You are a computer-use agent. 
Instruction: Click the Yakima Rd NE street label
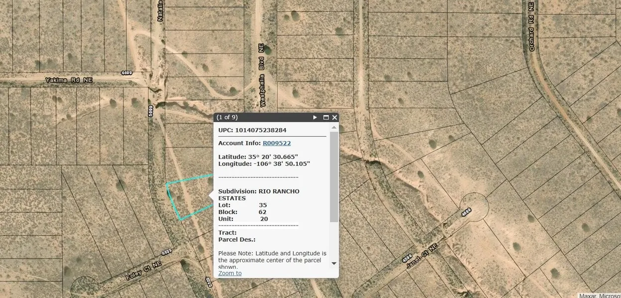tap(69, 80)
